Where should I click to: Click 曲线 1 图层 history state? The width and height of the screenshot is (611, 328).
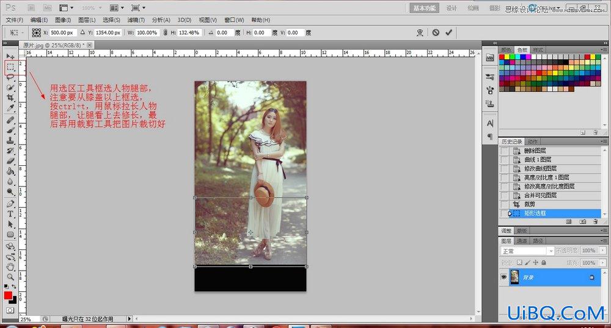coord(537,159)
